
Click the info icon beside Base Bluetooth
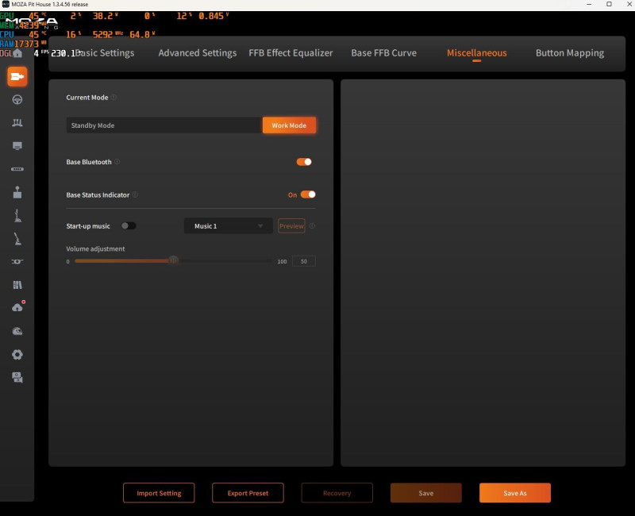click(117, 162)
